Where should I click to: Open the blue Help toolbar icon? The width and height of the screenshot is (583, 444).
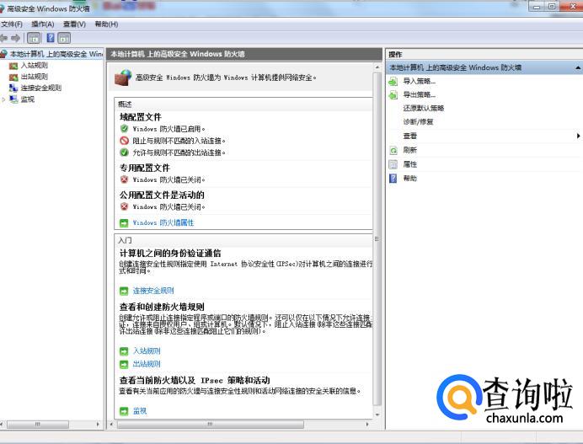pos(51,38)
